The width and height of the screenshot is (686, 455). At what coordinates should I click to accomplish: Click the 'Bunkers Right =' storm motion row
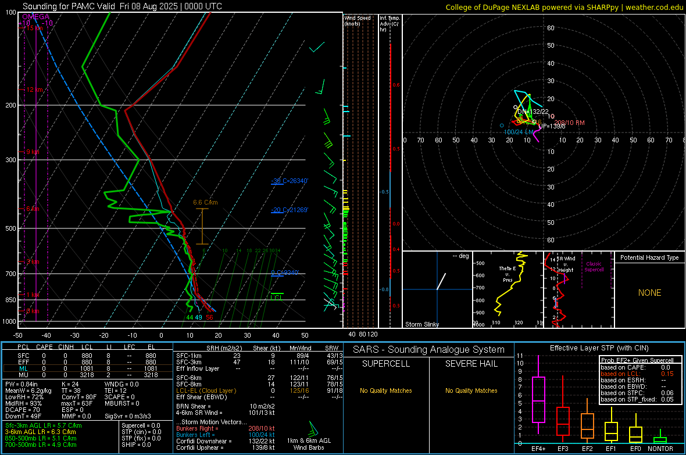tap(226, 428)
